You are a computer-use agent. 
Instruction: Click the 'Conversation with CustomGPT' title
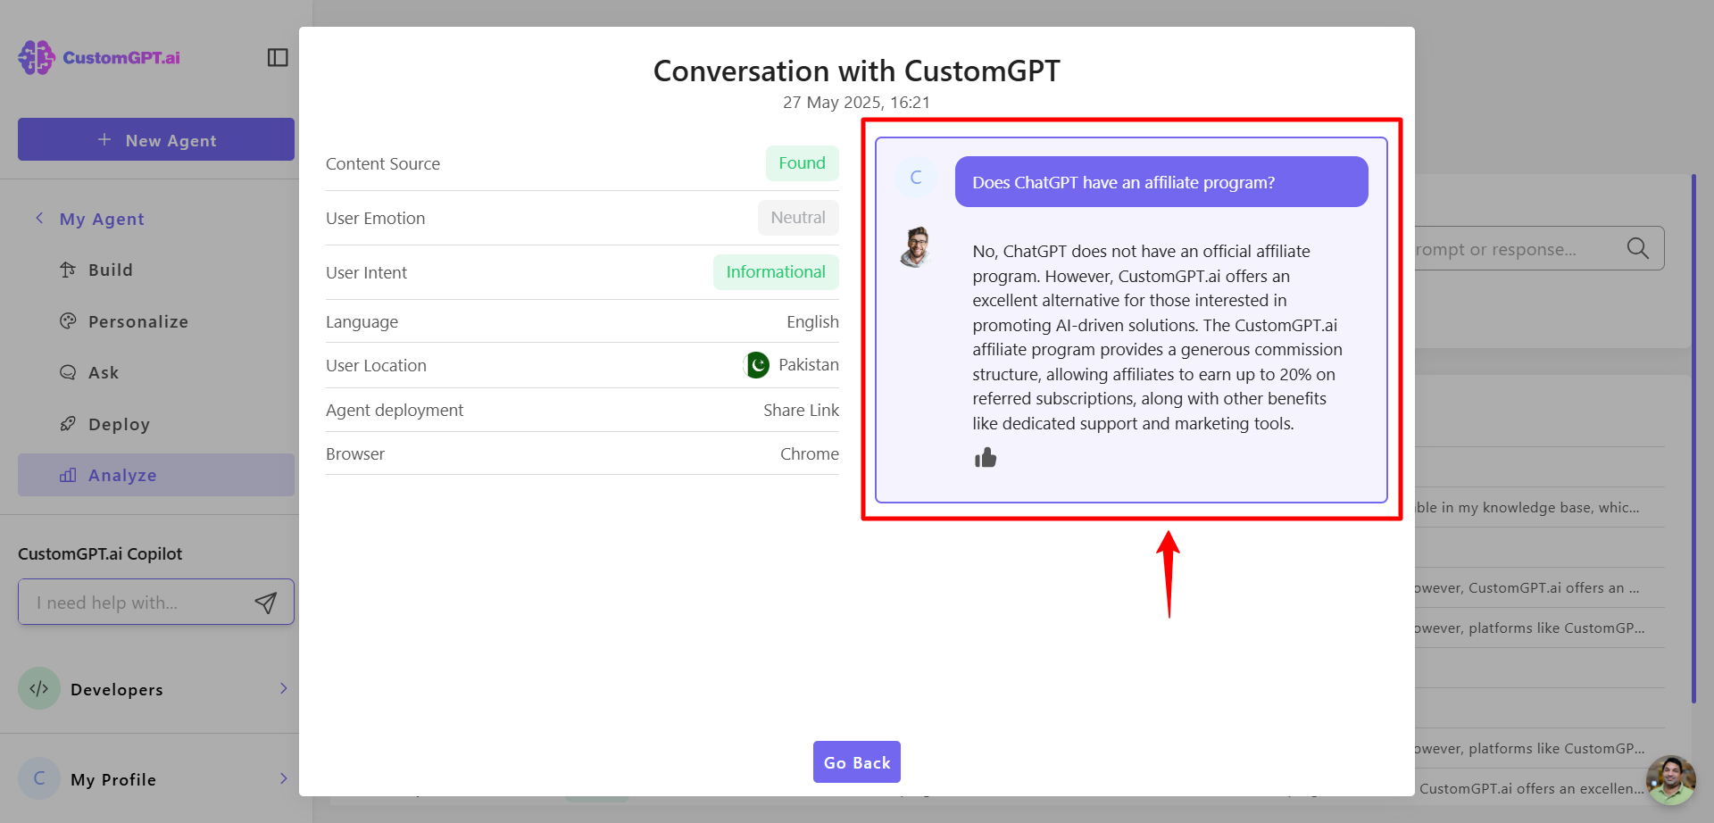[x=857, y=71]
